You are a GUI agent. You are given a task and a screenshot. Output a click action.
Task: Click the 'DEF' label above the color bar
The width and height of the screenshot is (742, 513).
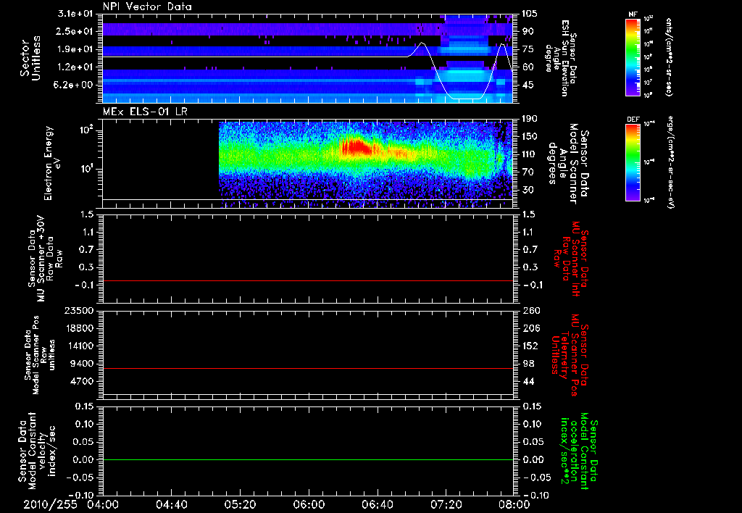(x=633, y=120)
